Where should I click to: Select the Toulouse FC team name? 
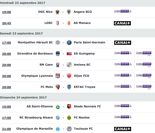click(x=83, y=129)
